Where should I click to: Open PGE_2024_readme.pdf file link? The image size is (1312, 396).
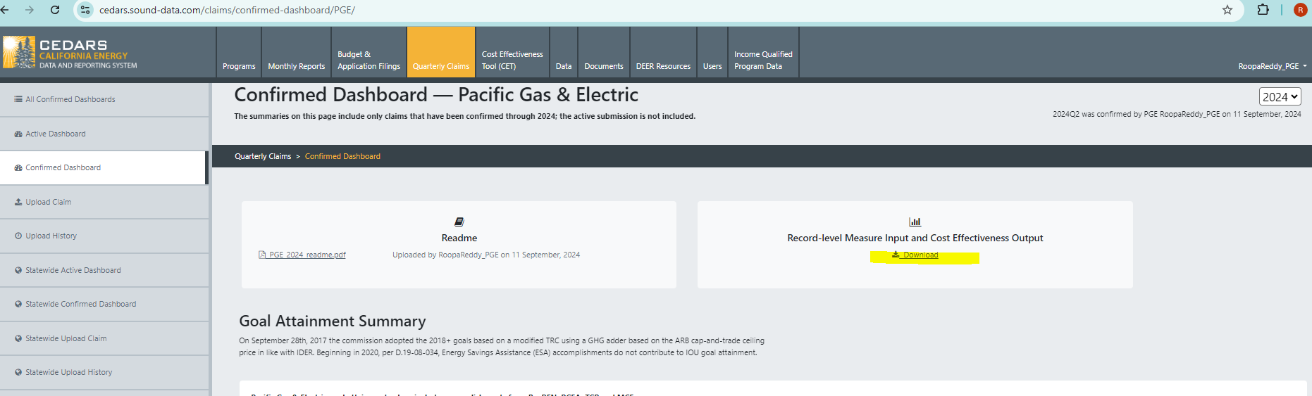point(307,255)
